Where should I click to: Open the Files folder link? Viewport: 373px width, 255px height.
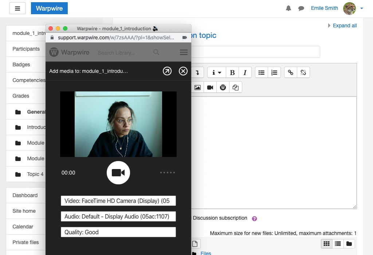tap(206, 253)
